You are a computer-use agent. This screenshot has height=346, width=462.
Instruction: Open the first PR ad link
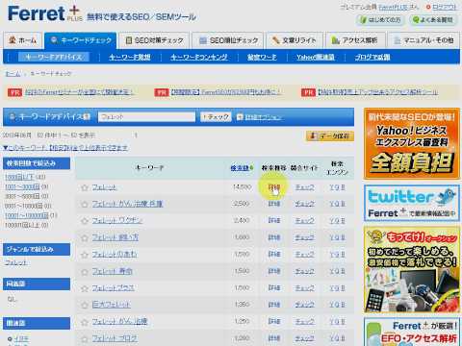coord(79,92)
